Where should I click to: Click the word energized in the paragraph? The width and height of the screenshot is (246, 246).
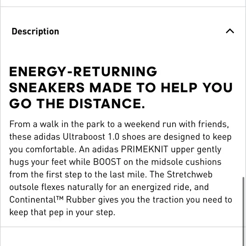(151, 187)
